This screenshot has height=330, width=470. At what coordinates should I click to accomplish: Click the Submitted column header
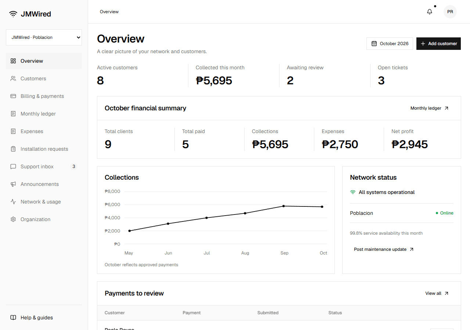268,313
